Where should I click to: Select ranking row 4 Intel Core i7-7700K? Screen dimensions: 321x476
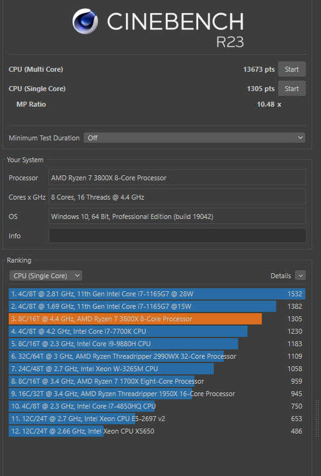click(157, 331)
